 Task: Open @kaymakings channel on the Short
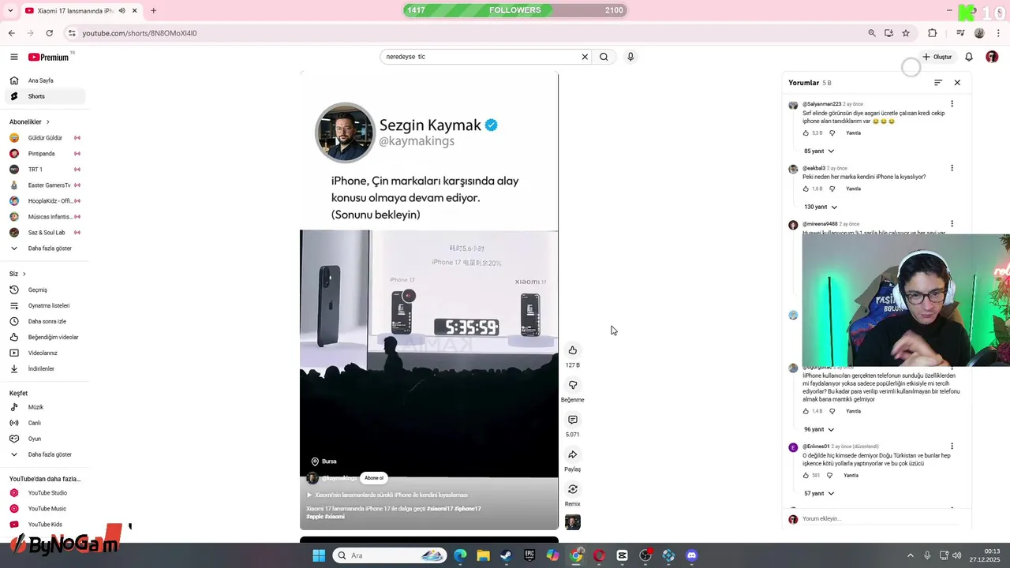pyautogui.click(x=339, y=478)
